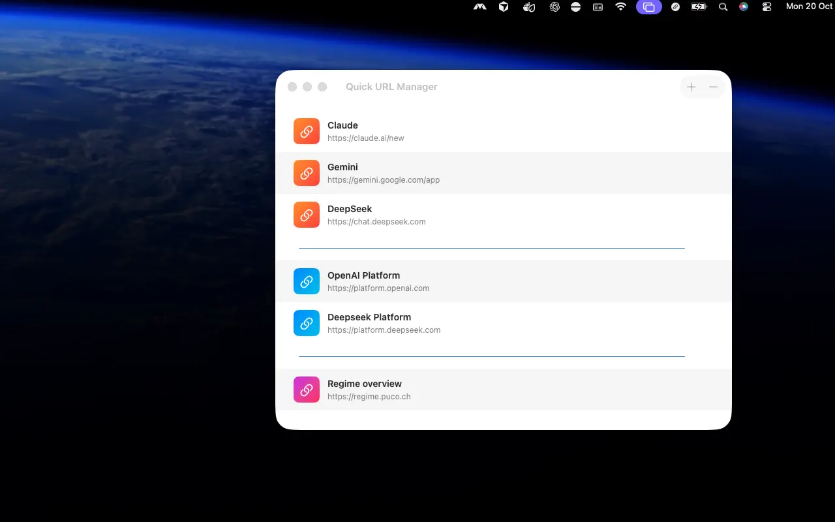Click the divider line below DeepSeek

(491, 248)
